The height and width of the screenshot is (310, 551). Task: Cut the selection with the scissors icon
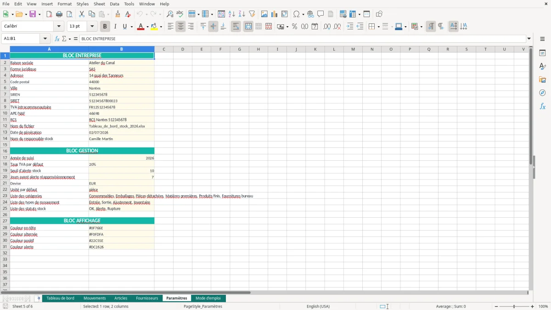tap(82, 14)
